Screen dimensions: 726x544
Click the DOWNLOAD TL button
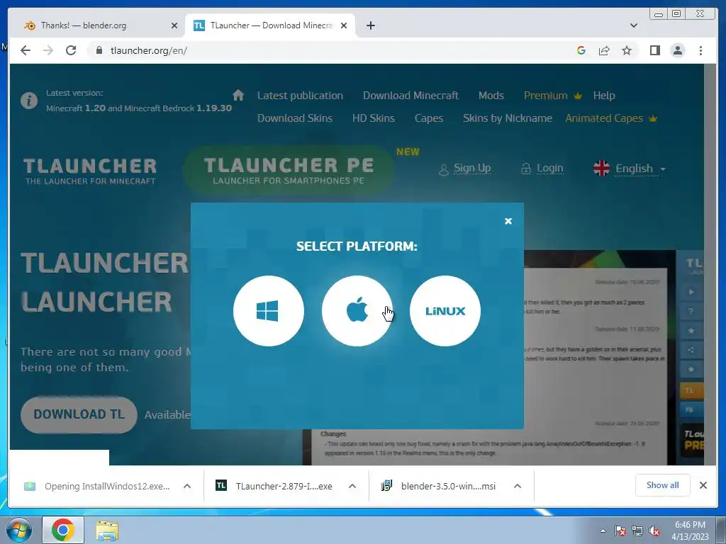[x=79, y=414]
